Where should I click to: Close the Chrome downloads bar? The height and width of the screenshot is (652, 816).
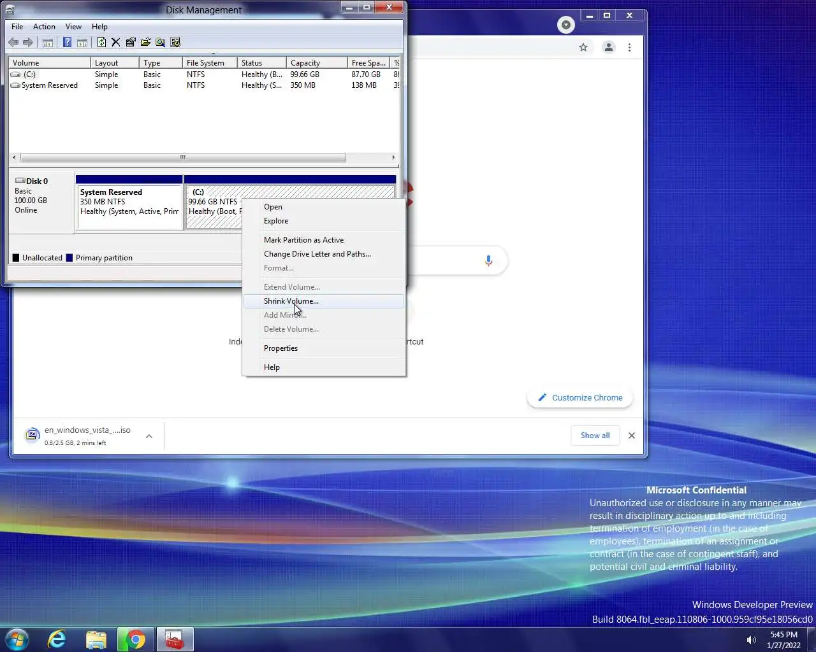click(632, 436)
